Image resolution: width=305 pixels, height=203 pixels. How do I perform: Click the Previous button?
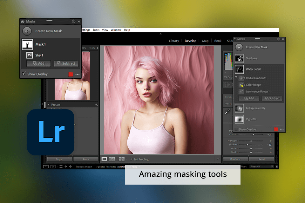point(235,159)
